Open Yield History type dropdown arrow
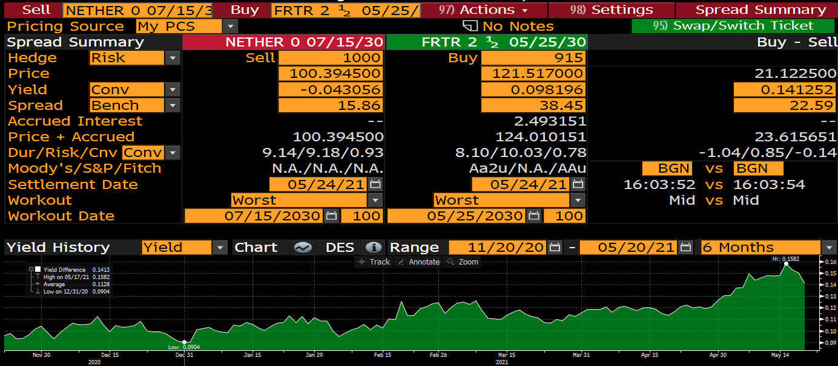This screenshot has height=366, width=838. point(220,247)
